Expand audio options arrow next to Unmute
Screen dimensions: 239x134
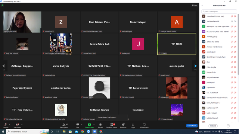point(10,125)
